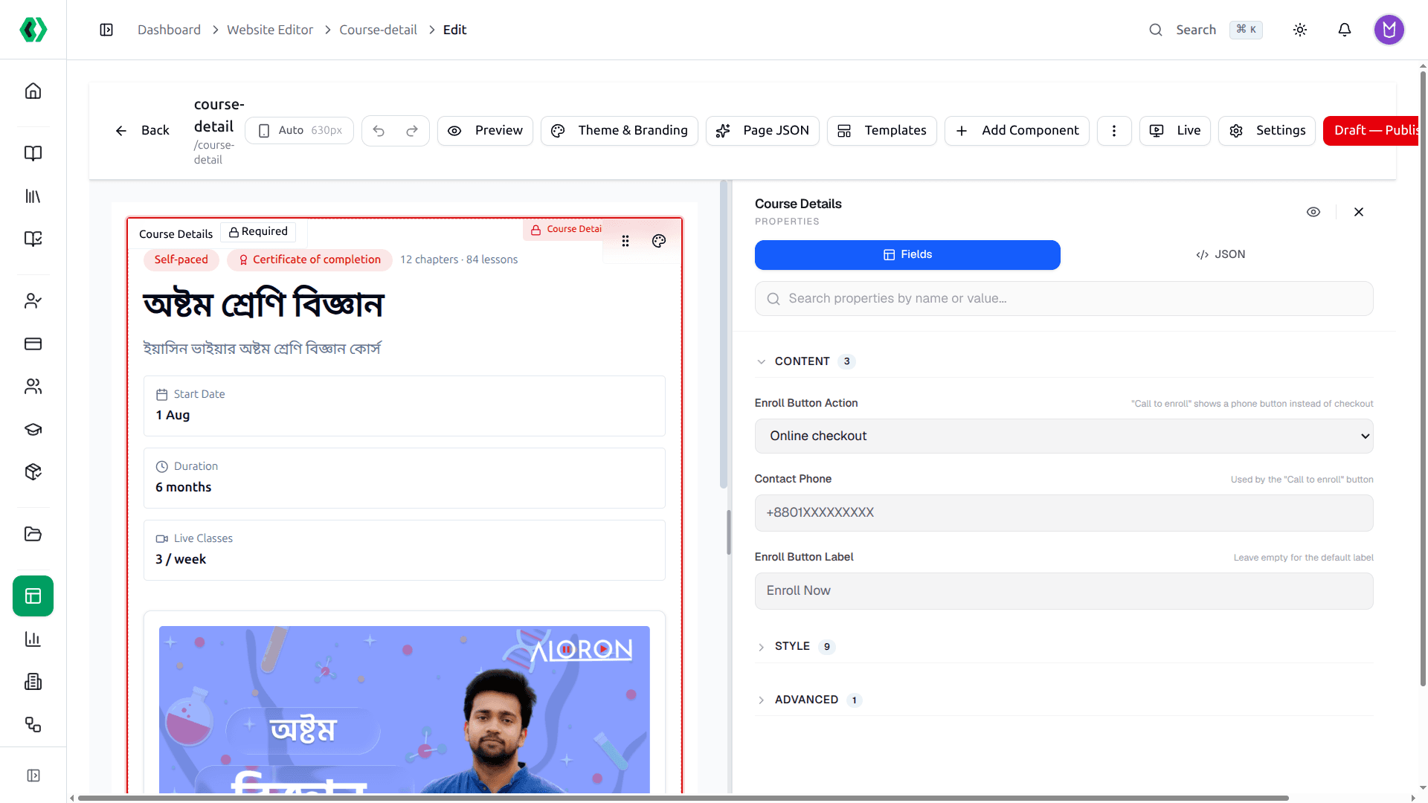Open the building icon in sidebar

click(x=33, y=682)
